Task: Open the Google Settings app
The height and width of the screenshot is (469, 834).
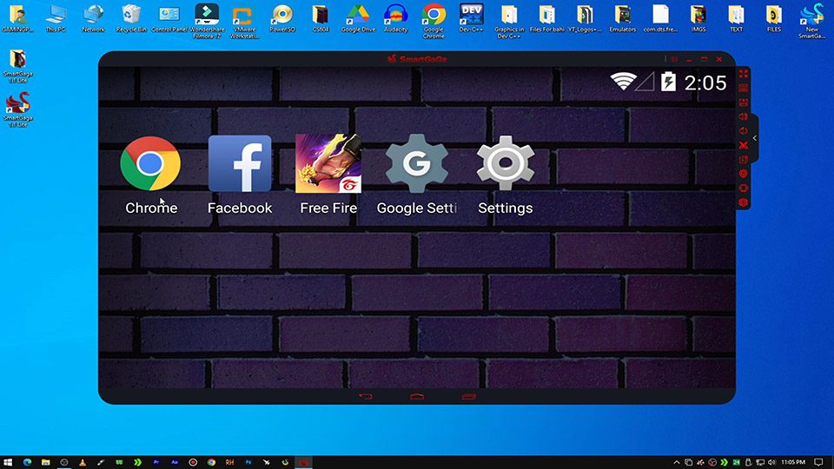Action: point(416,164)
